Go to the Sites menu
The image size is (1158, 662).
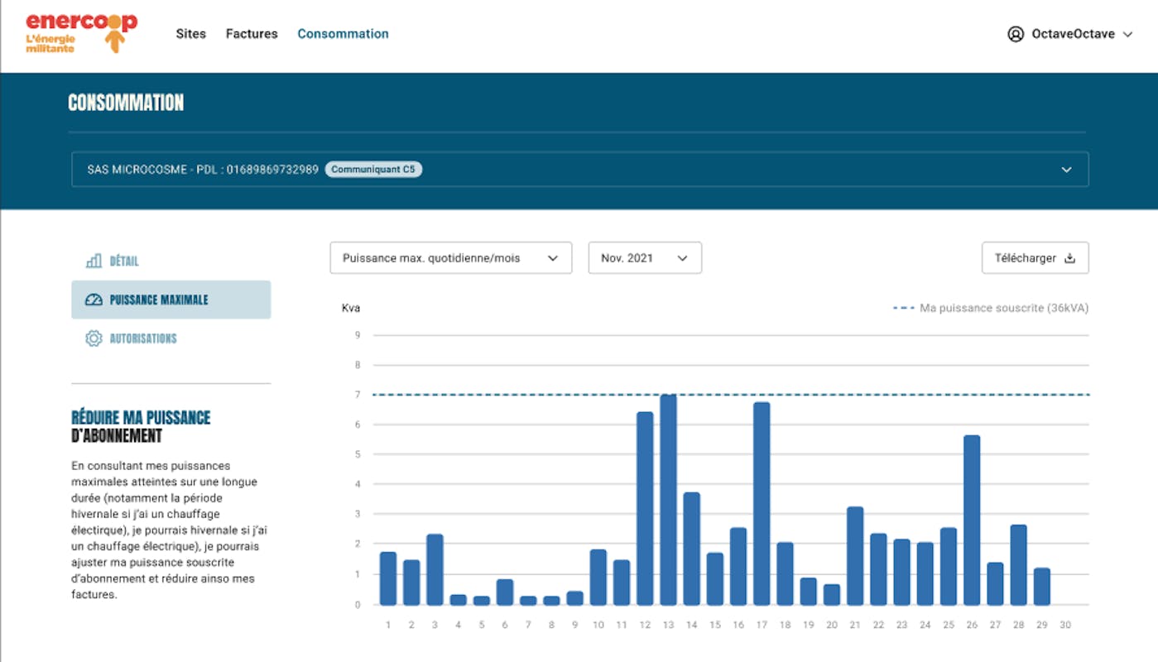coord(191,34)
